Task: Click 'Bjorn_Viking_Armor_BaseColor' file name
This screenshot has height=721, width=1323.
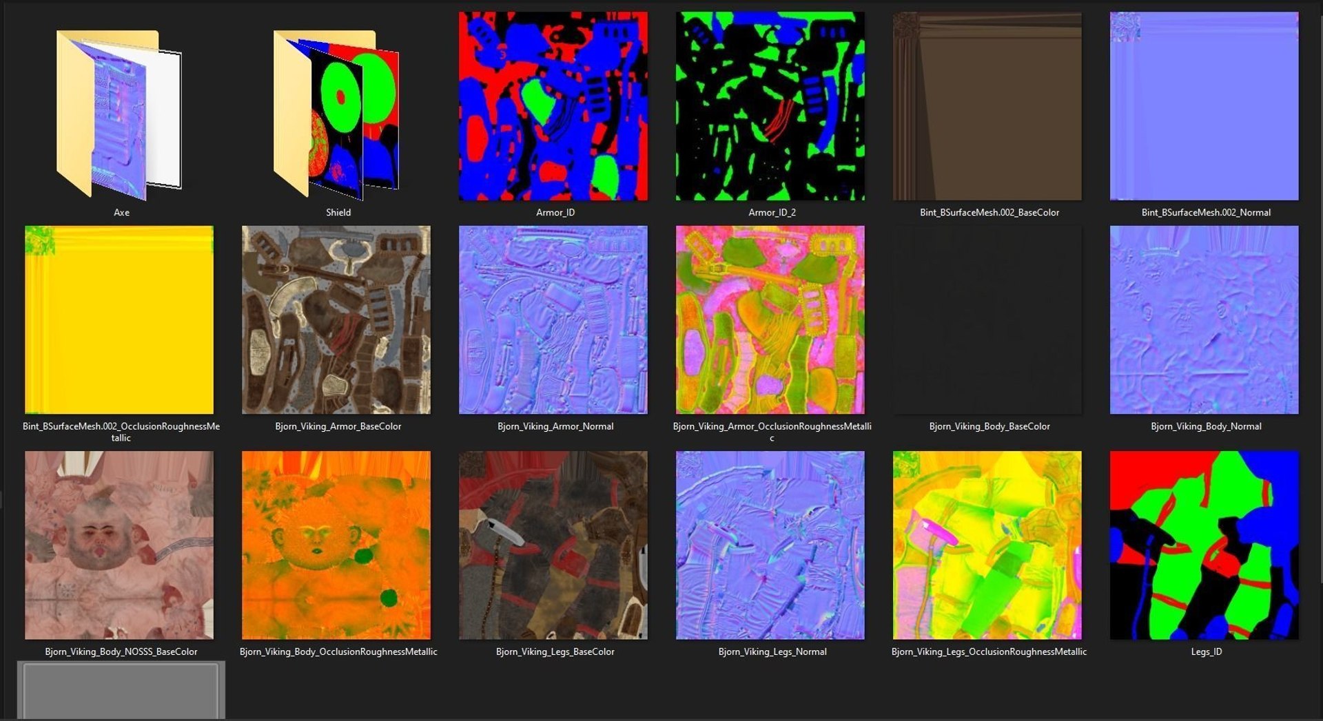Action: (x=338, y=427)
